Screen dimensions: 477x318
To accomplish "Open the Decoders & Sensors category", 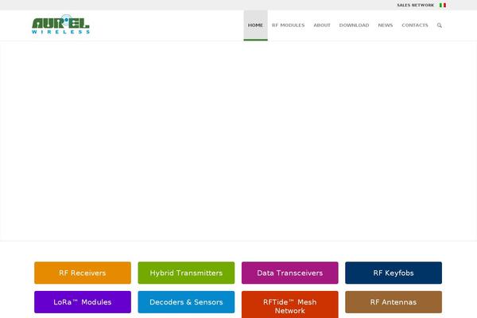I will 186,302.
